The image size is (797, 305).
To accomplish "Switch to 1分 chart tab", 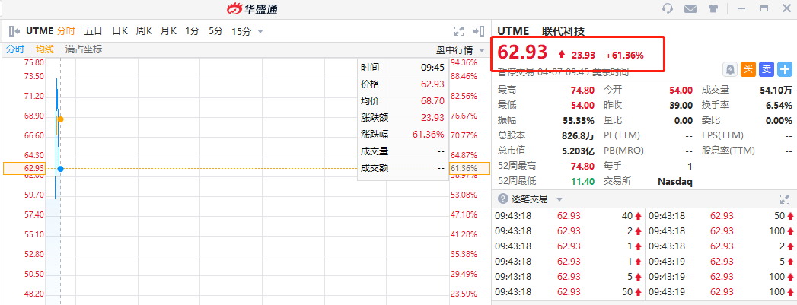I will click(192, 31).
